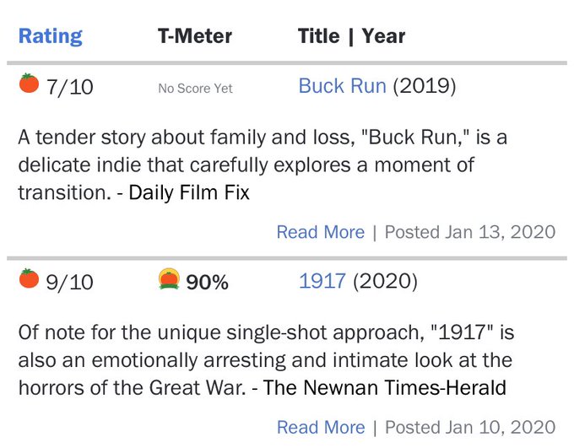Image resolution: width=574 pixels, height=448 pixels.
Task: Click the fresh tomato icon beside 7/10
Action: tap(29, 83)
